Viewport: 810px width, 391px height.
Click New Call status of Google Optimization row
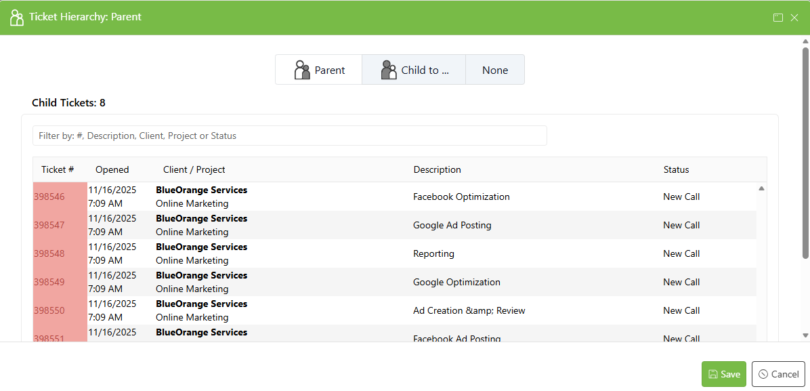[x=681, y=283]
